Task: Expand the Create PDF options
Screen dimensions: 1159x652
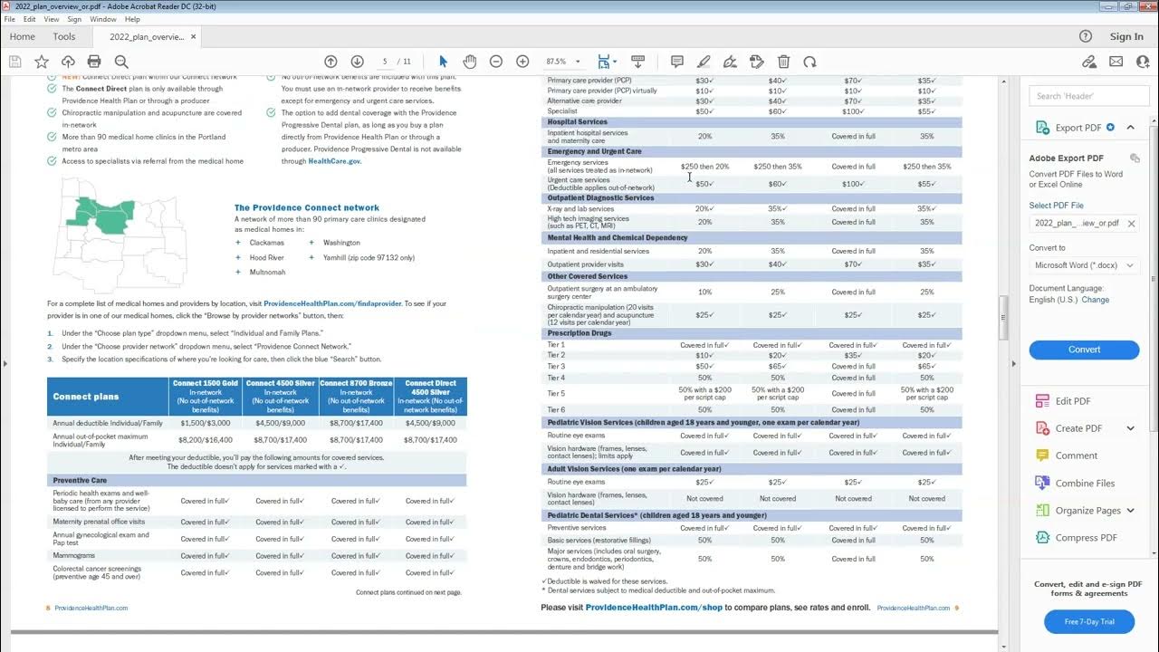Action: click(1130, 428)
